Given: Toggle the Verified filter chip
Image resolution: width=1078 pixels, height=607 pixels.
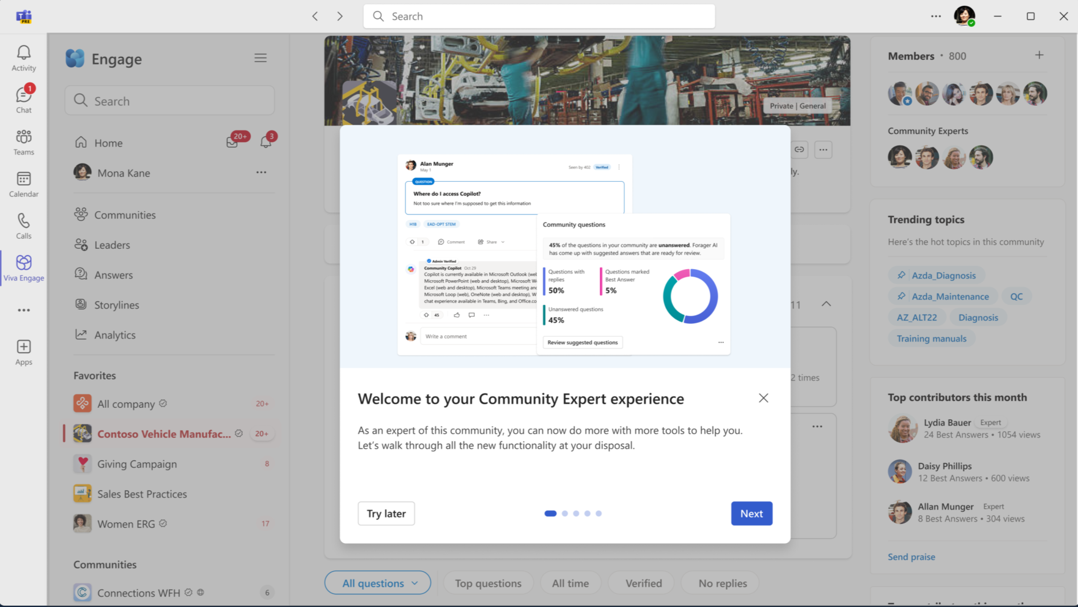Looking at the screenshot, I should (643, 583).
